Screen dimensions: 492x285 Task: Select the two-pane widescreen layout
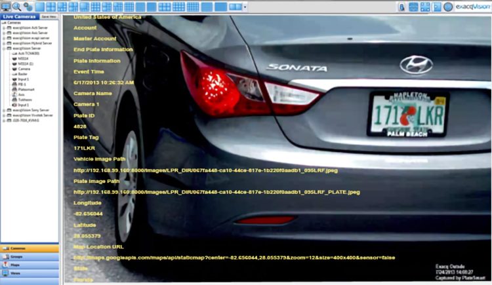pyautogui.click(x=236, y=7)
